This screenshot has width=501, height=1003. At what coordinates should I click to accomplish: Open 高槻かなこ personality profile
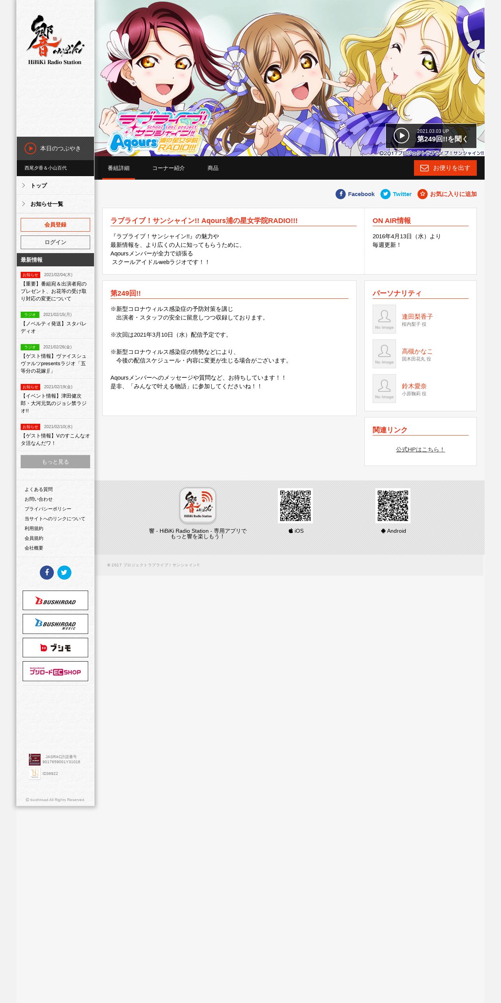[x=417, y=352]
